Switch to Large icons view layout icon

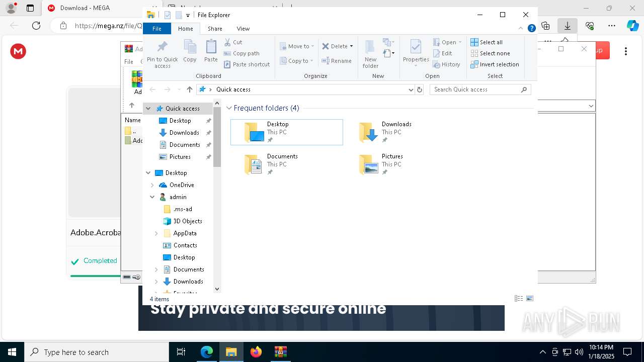pyautogui.click(x=529, y=299)
